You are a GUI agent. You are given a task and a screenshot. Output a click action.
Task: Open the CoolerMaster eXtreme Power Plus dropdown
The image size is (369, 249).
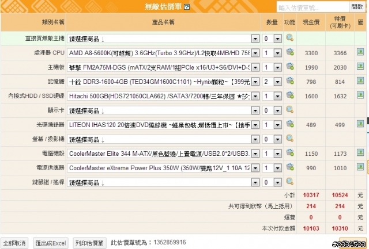pos(163,168)
